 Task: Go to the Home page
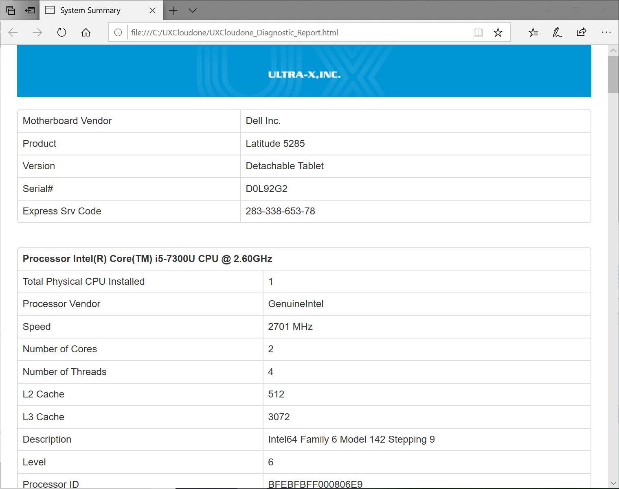coord(86,33)
